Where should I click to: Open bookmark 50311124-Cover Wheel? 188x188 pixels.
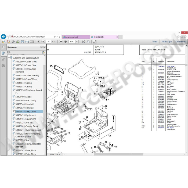(26, 79)
